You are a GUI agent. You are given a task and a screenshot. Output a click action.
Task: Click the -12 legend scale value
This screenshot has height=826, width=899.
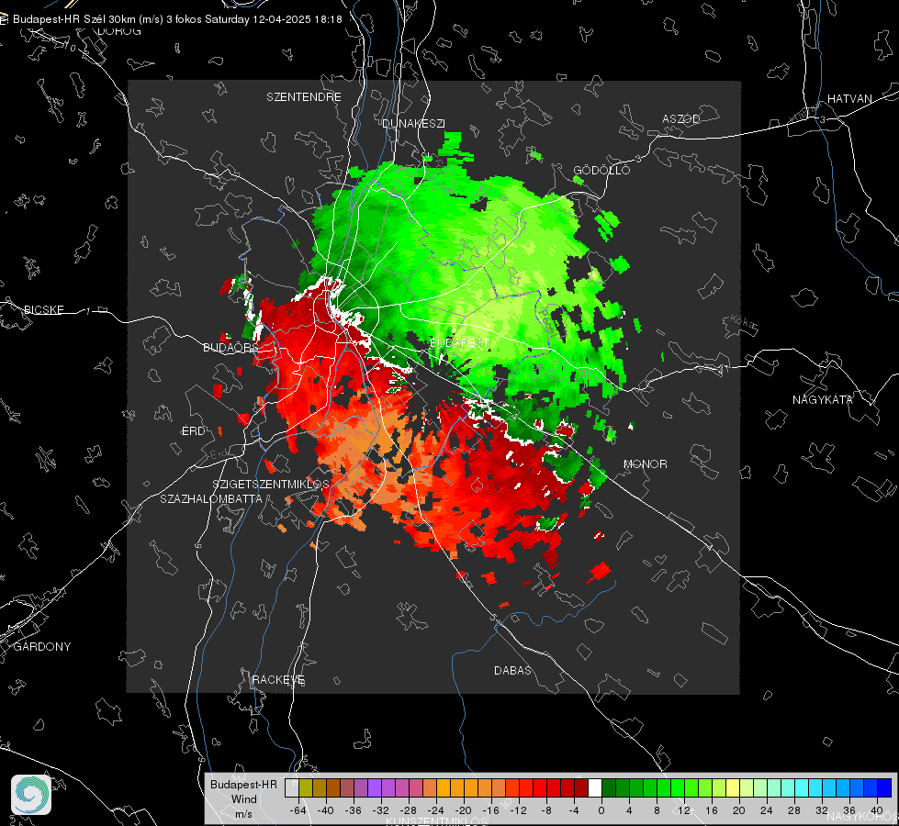(x=518, y=810)
